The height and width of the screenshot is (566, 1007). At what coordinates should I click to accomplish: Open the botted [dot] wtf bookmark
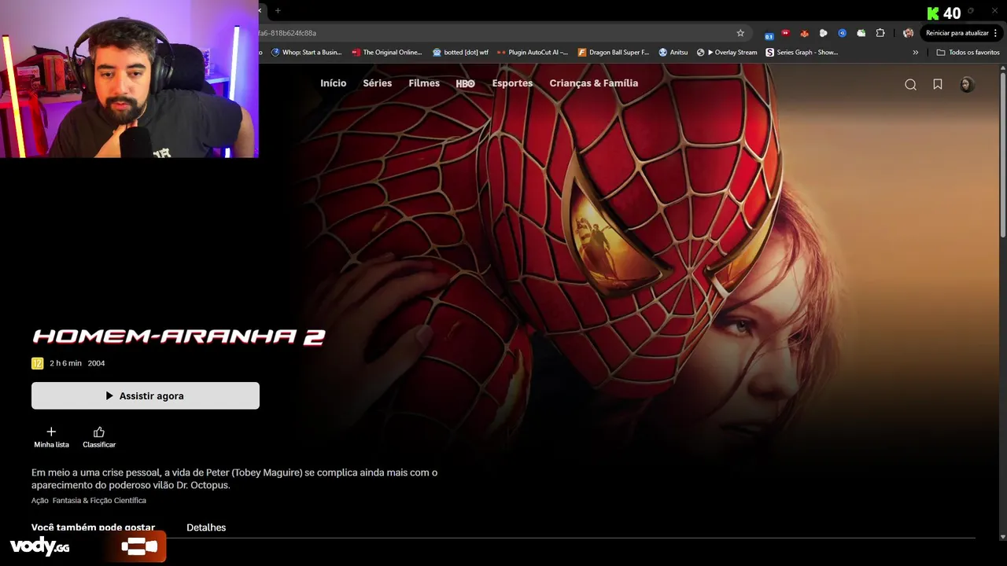click(x=460, y=53)
